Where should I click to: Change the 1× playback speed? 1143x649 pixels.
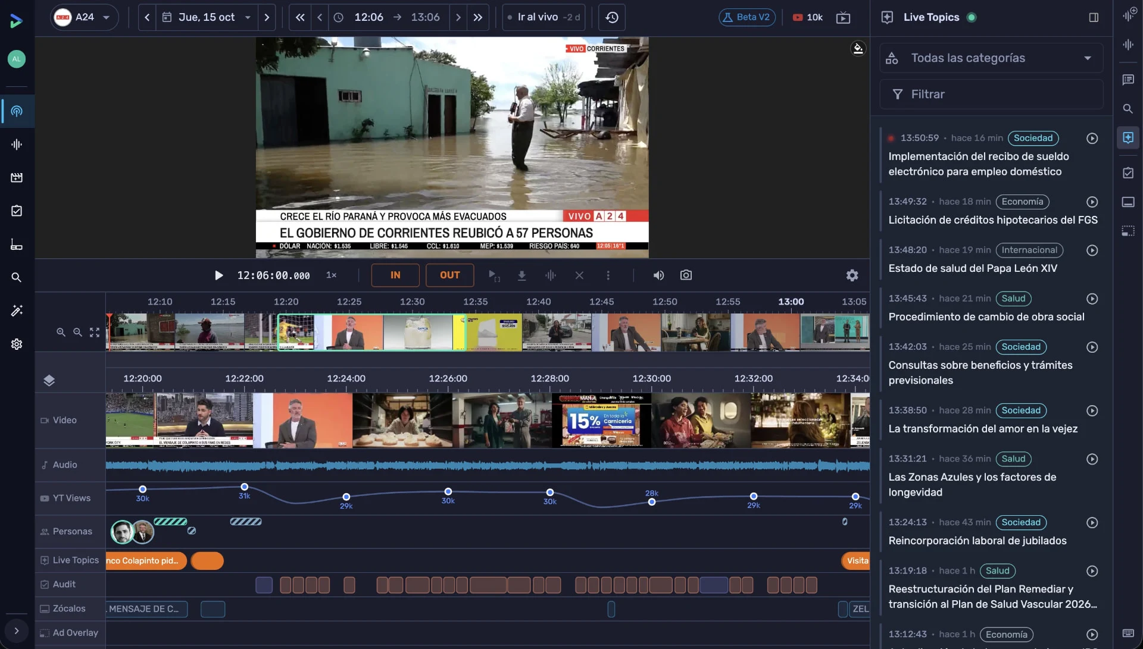[332, 275]
